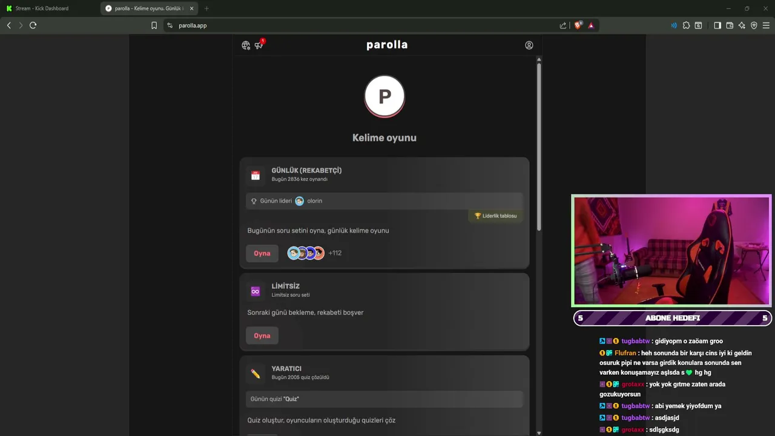The image size is (775, 436).
Task: Click the pencil icon of Yaratıcı card
Action: coord(256,374)
